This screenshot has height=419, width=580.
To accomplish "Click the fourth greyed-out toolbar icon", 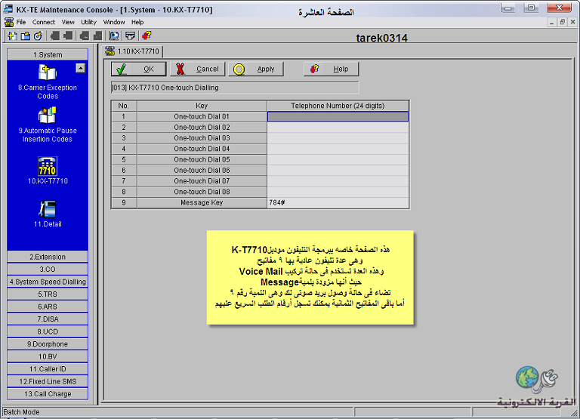I will [97, 36].
